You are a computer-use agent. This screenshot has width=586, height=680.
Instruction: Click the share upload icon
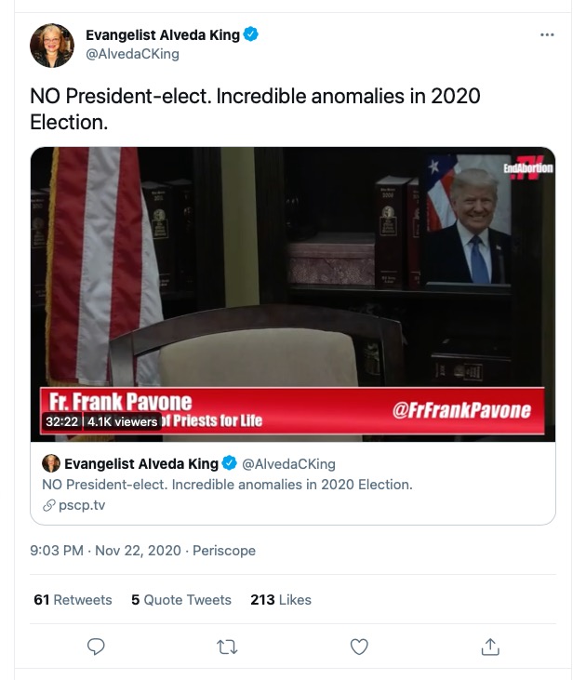tap(491, 647)
